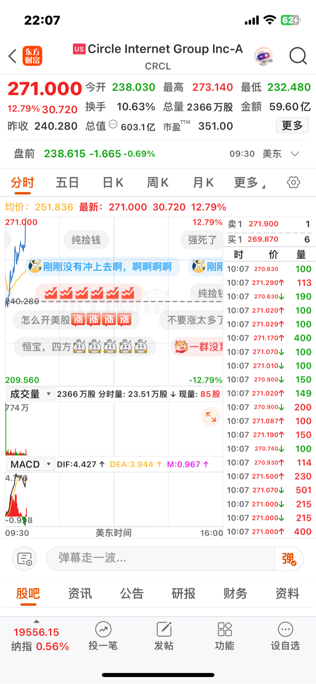
Task: Tap the 弹幕走一波 input field
Action: tap(160, 559)
